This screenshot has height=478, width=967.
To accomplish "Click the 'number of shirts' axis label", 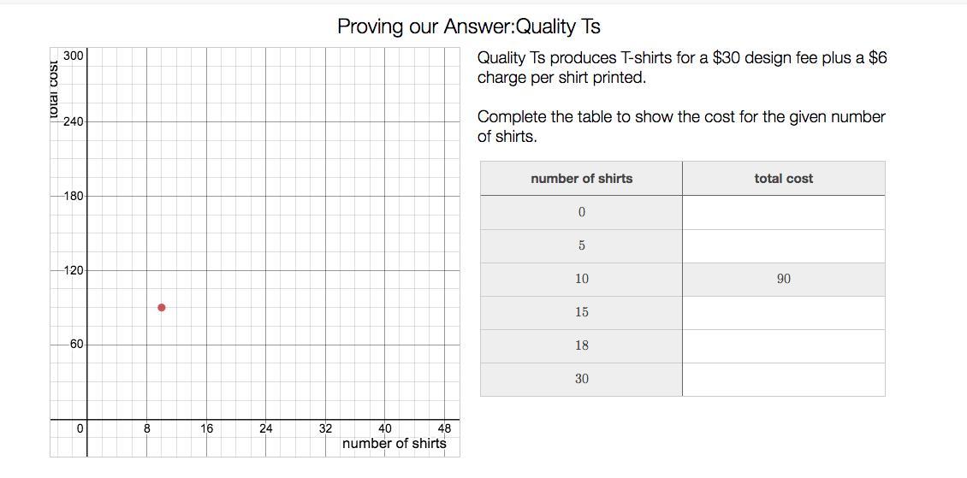I will point(395,444).
